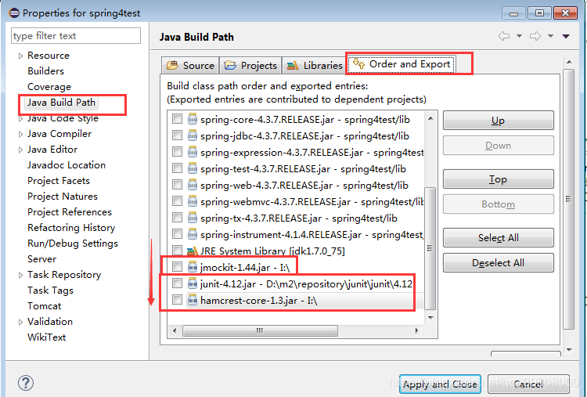This screenshot has width=587, height=397.
Task: Open the WikiText properties page
Action: tap(47, 337)
